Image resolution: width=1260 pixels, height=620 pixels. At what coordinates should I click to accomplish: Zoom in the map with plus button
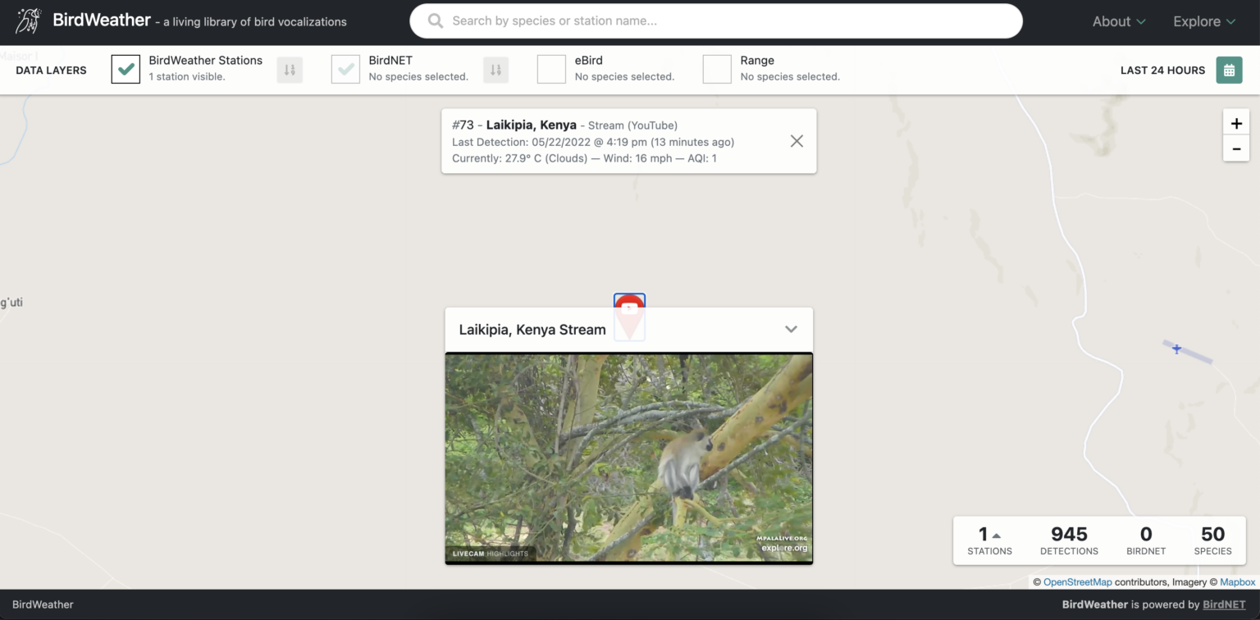coord(1235,124)
